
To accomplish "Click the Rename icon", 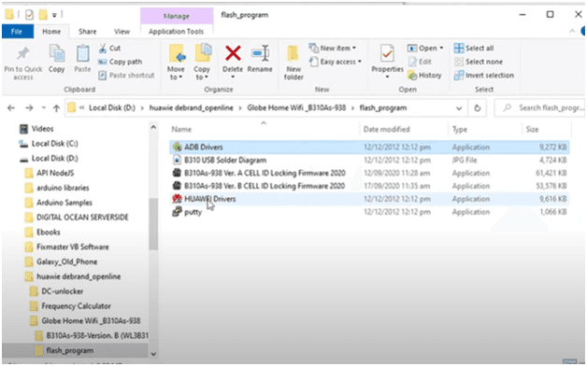I will tap(260, 53).
